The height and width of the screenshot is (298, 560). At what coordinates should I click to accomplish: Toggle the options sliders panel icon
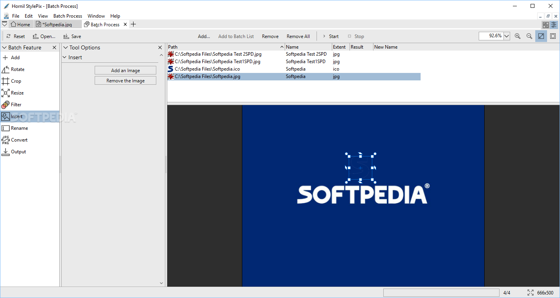[x=554, y=25]
